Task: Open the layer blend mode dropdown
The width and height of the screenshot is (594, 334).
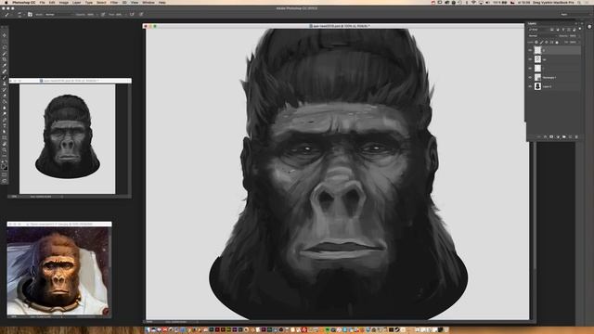Action: pos(542,36)
